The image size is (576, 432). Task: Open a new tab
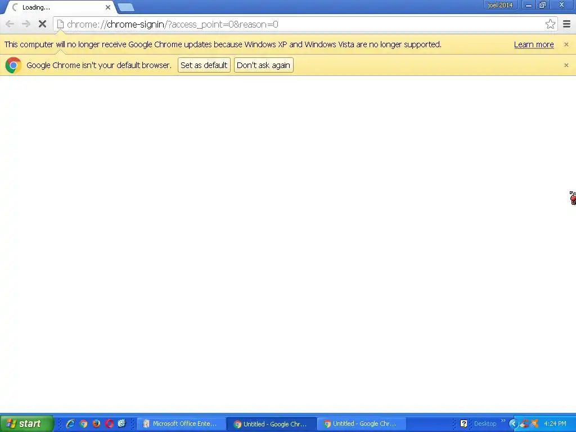pyautogui.click(x=126, y=7)
